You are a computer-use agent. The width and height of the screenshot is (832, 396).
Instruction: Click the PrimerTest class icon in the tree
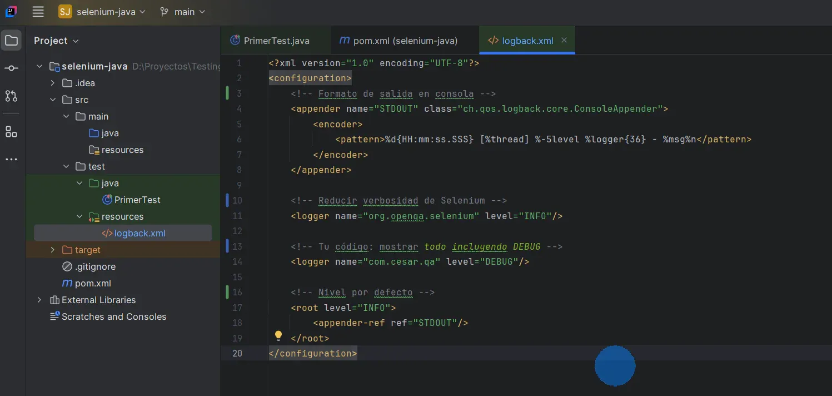[106, 200]
